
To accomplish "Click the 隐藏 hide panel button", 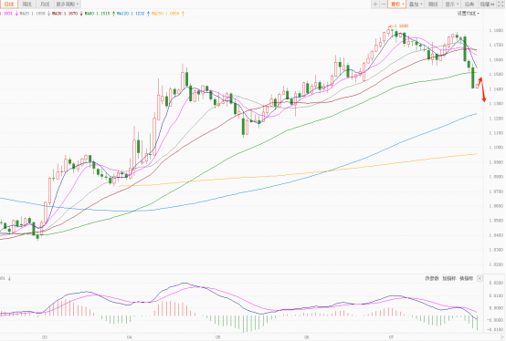I will pyautogui.click(x=488, y=5).
